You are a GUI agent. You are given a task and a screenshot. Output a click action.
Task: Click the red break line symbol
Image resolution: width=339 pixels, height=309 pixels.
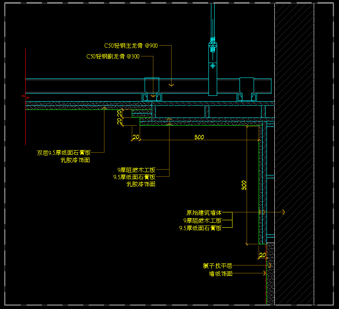24,97
